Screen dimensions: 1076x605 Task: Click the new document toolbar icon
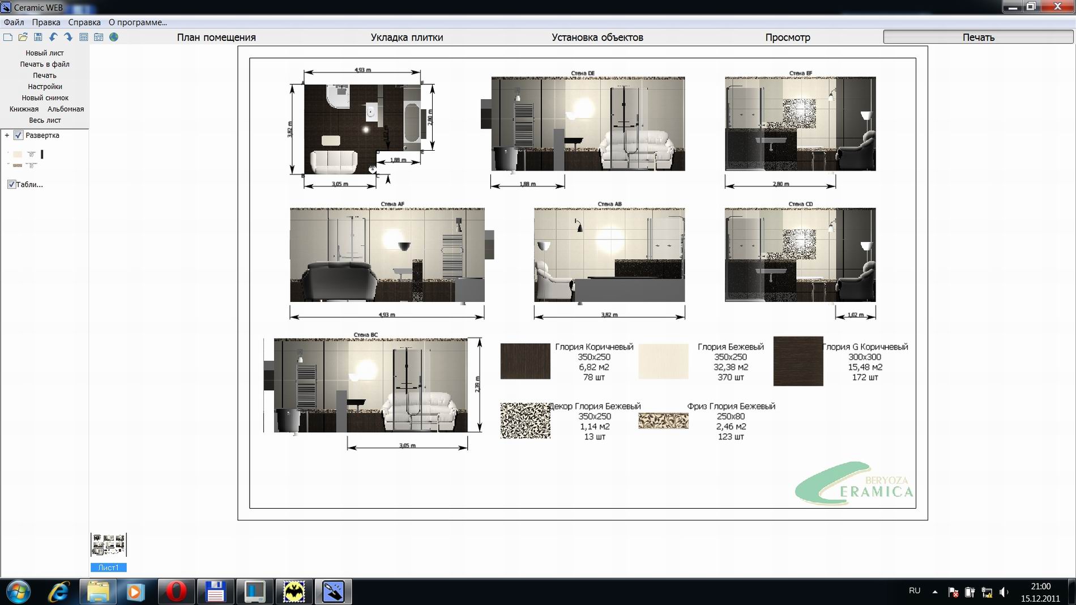point(8,37)
